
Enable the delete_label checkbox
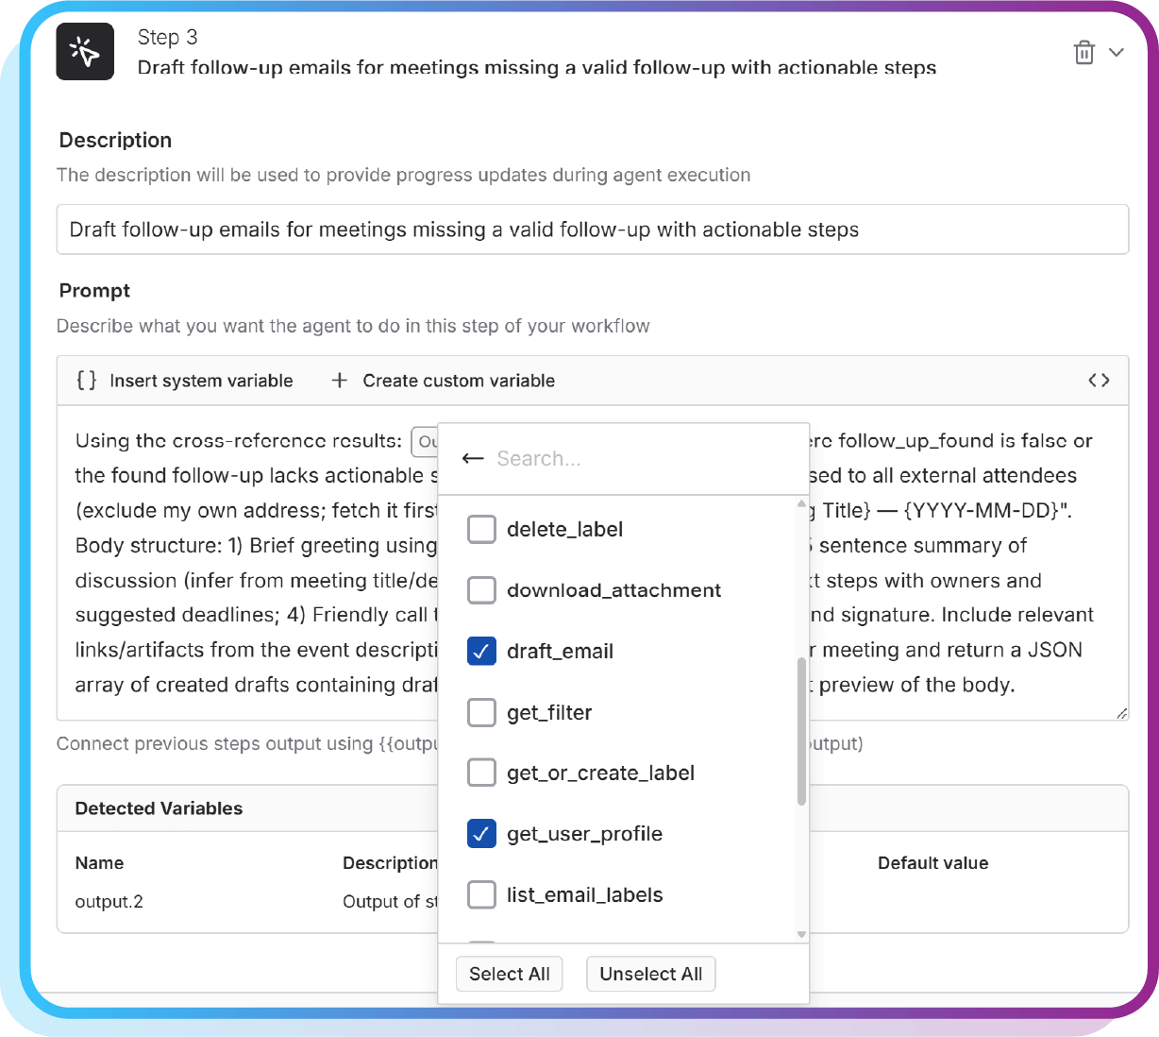(482, 530)
